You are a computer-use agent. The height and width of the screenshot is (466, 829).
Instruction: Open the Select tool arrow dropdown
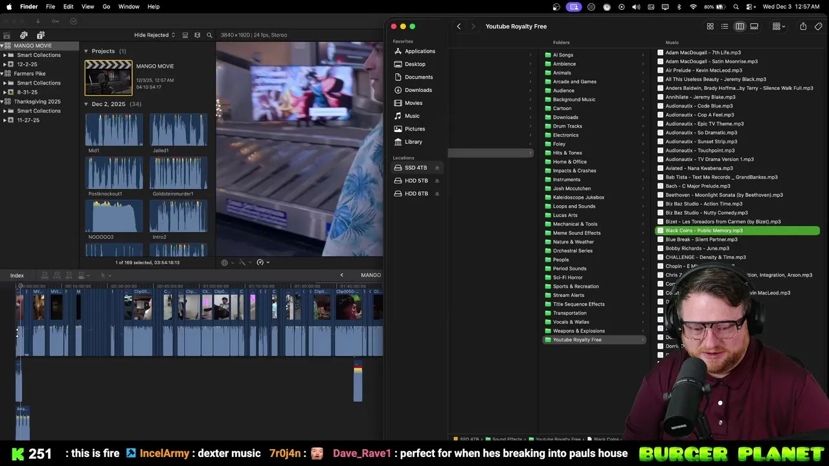pos(106,276)
